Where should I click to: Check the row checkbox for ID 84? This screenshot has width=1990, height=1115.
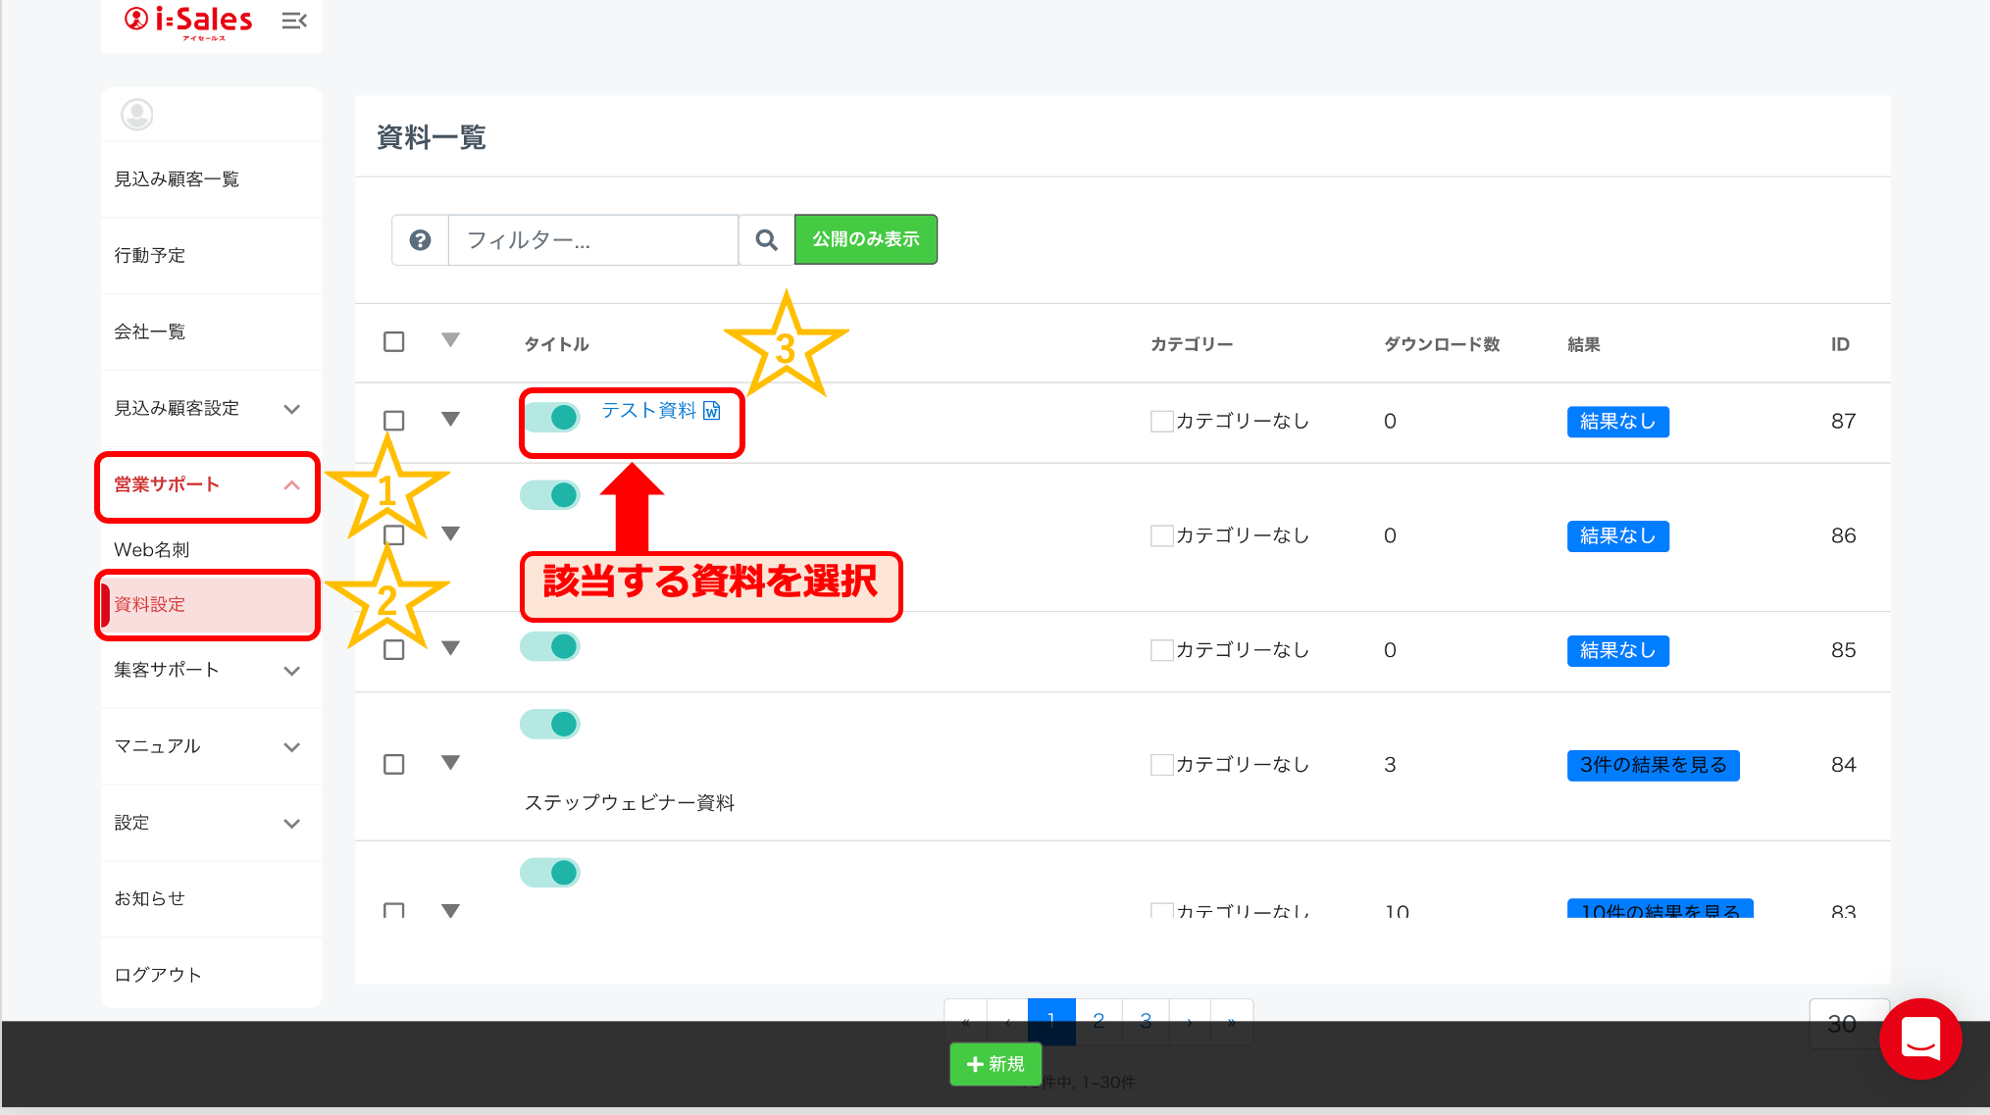click(x=394, y=764)
